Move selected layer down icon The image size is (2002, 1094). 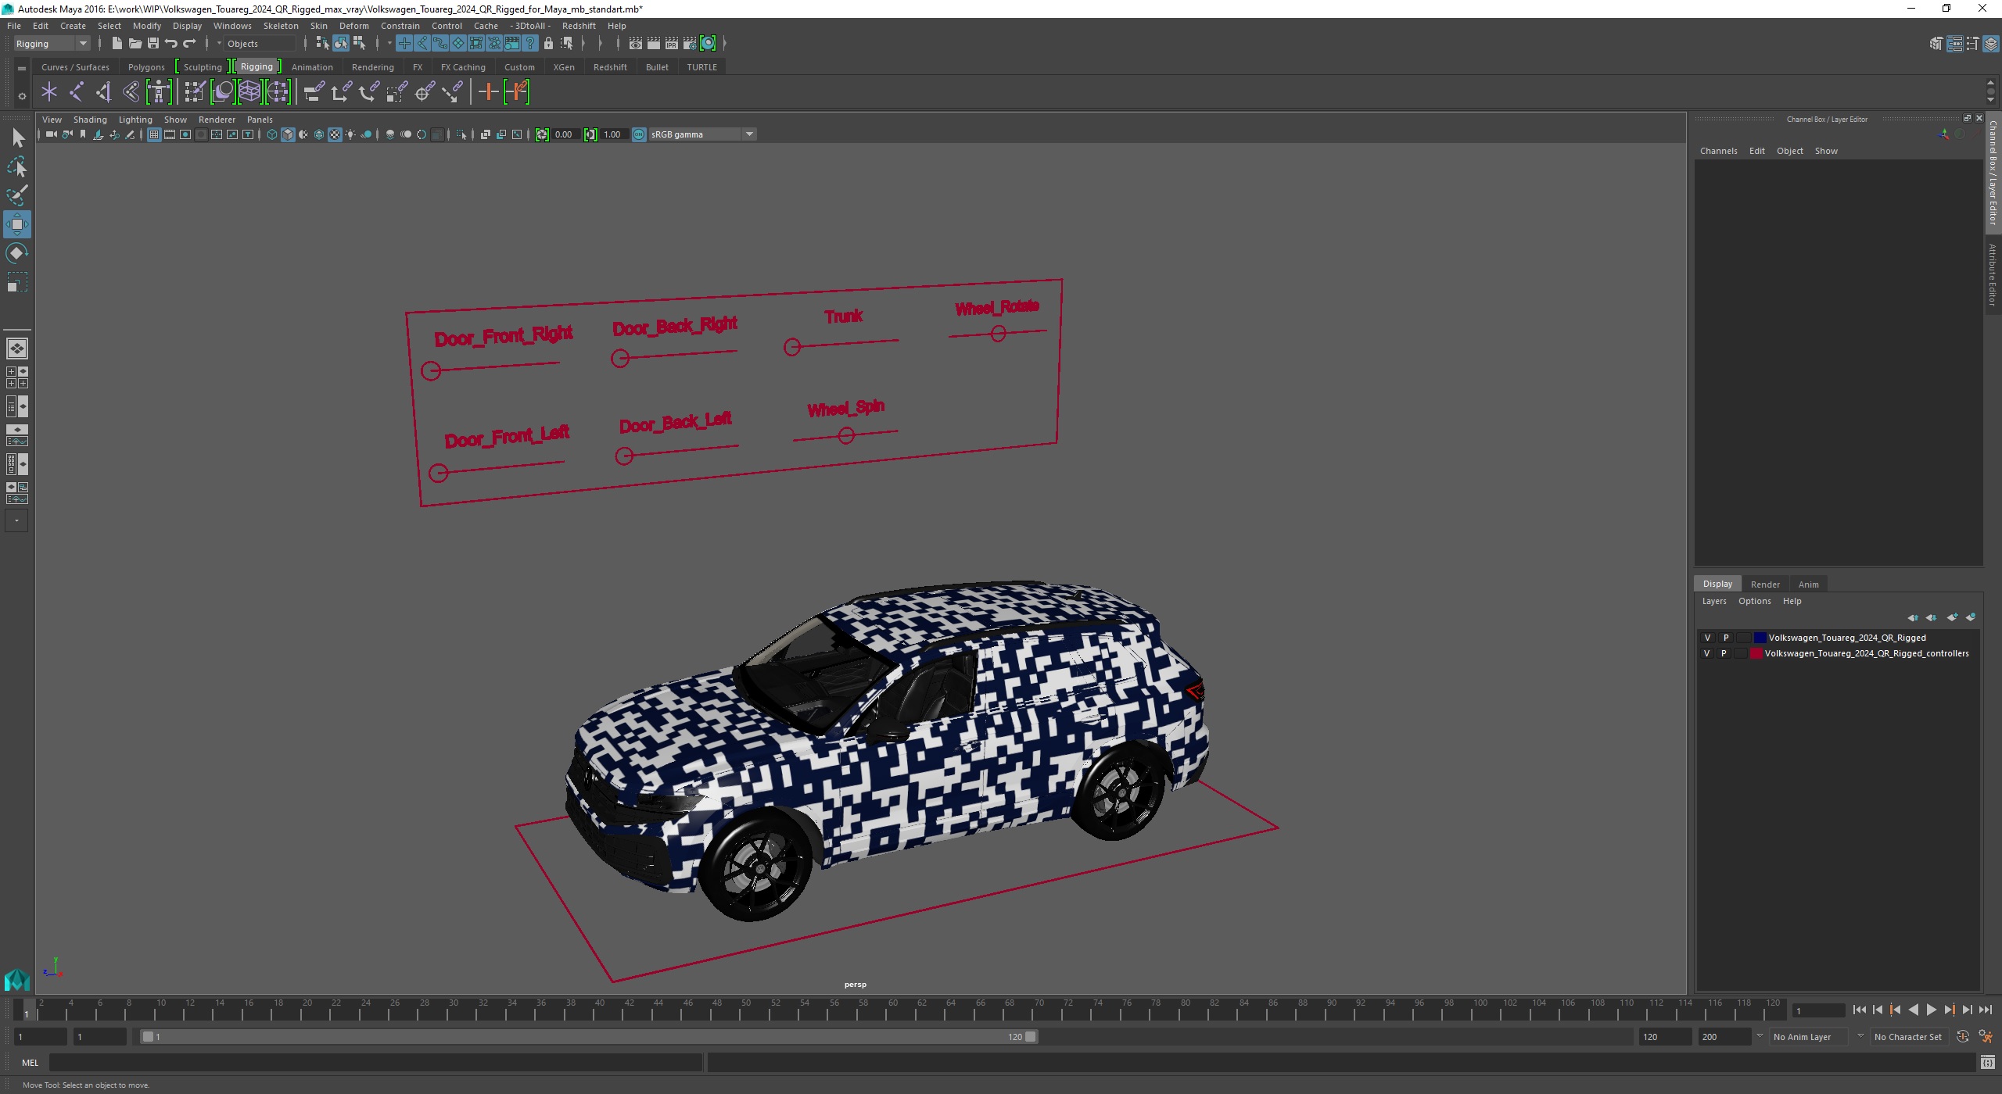[1932, 617]
